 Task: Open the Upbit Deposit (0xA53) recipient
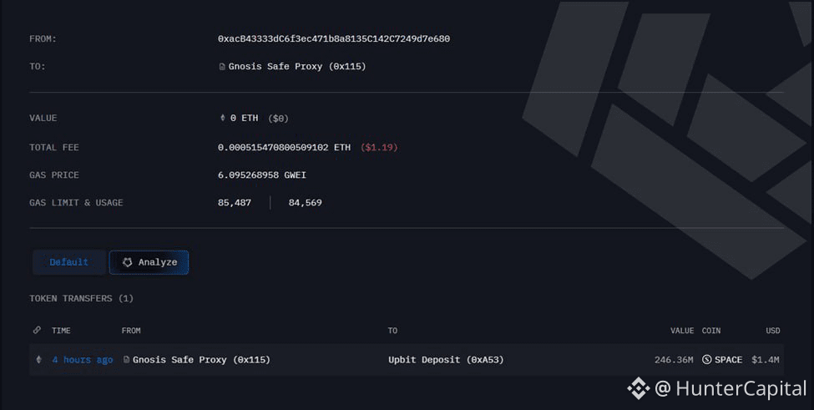point(446,360)
